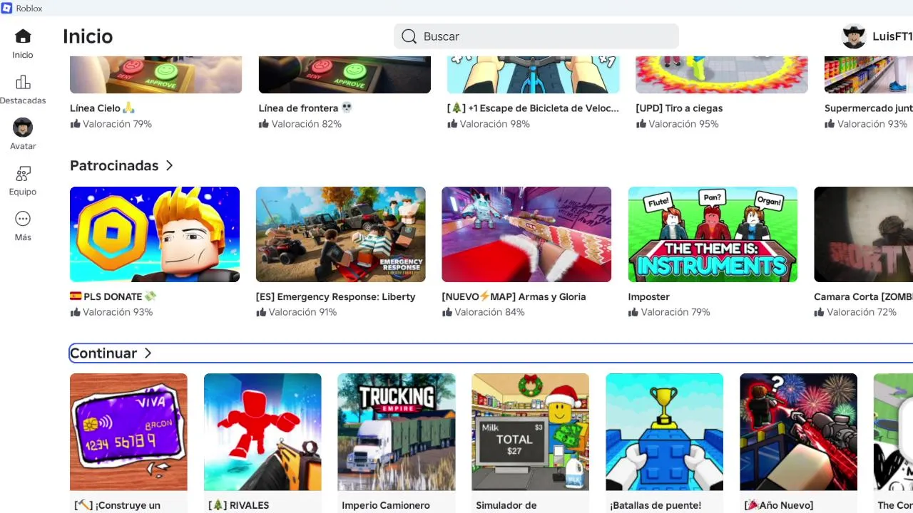Screen dimensions: 913x513
Task: Open Camara Corta game thumbnail
Action: tap(864, 234)
